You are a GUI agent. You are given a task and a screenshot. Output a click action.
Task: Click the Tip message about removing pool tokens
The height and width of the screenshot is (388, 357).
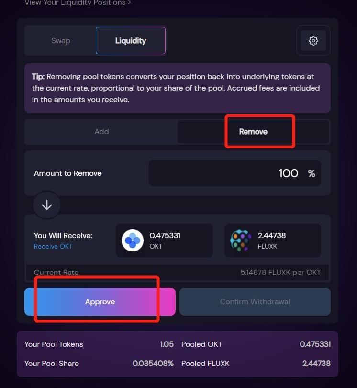[177, 88]
